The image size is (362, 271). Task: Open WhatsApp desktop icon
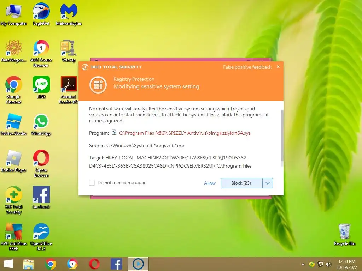click(x=41, y=125)
